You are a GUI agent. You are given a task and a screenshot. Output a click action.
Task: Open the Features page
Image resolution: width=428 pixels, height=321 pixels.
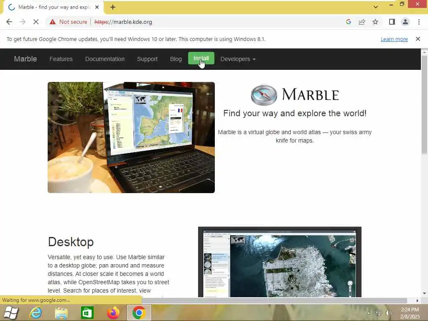61,59
